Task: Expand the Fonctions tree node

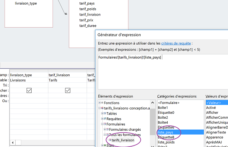Action: (100, 103)
